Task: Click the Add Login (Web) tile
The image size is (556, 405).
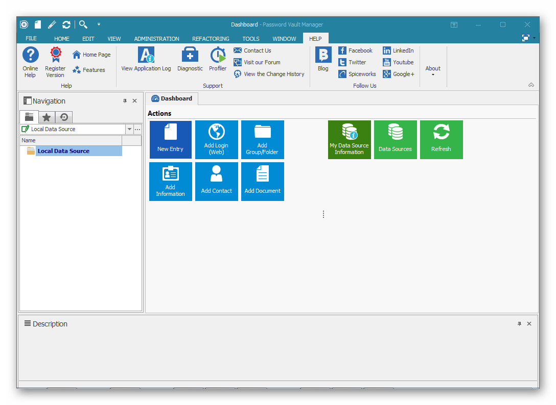Action: [x=217, y=139]
